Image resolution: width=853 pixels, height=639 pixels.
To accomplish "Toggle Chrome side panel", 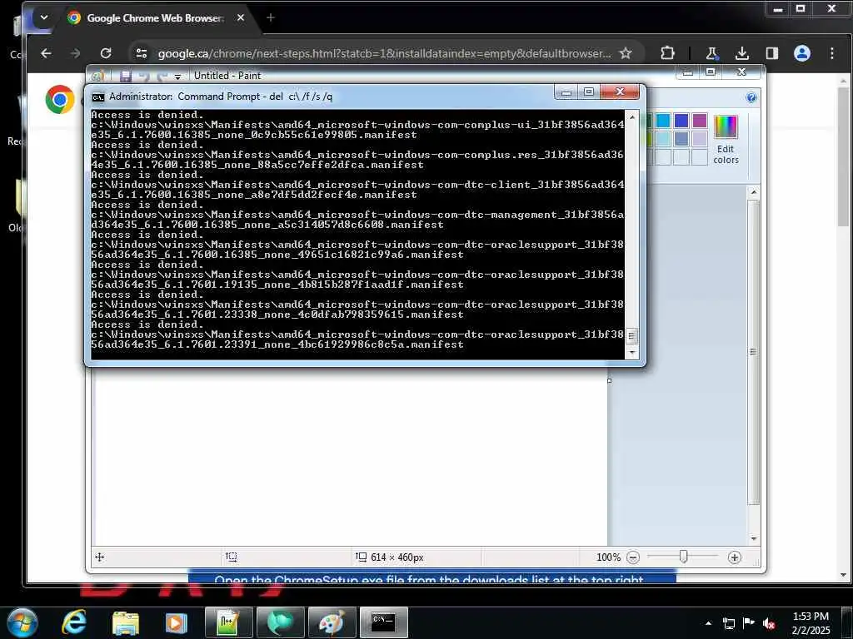I will click(772, 53).
